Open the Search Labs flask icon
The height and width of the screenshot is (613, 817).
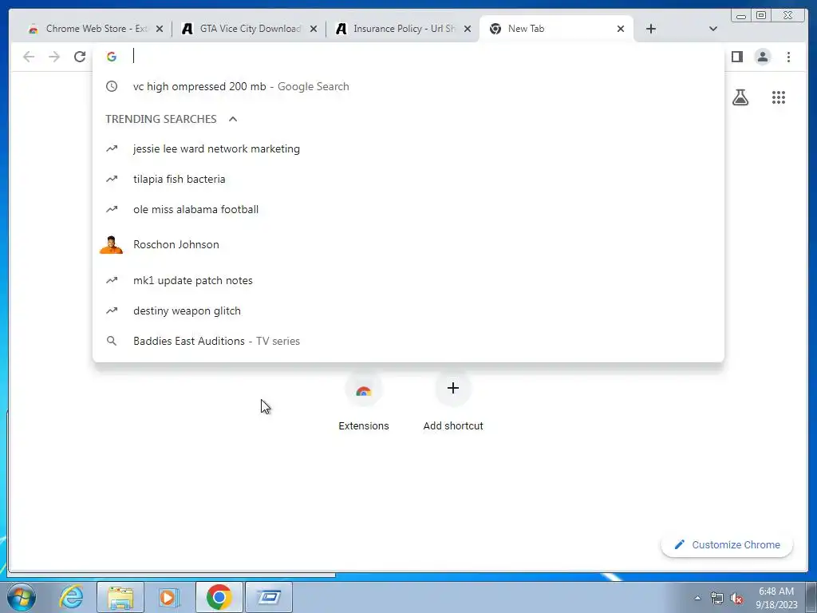click(740, 97)
